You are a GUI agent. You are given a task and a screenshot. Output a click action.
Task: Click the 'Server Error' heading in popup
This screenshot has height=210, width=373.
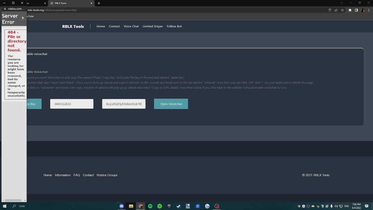(10, 19)
